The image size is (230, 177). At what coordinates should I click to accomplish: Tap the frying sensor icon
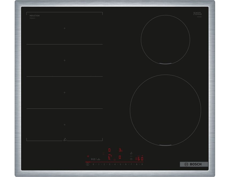pos(131,153)
